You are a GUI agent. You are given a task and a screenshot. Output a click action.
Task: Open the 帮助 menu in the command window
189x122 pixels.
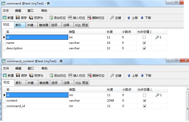click(44, 11)
